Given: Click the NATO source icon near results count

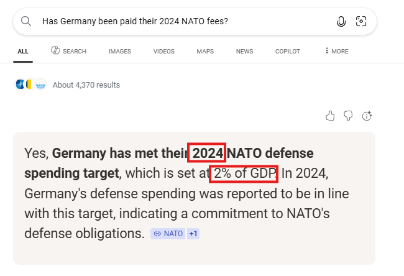Looking at the screenshot, I should [19, 85].
